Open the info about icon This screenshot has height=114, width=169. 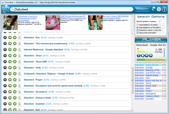tap(164, 9)
